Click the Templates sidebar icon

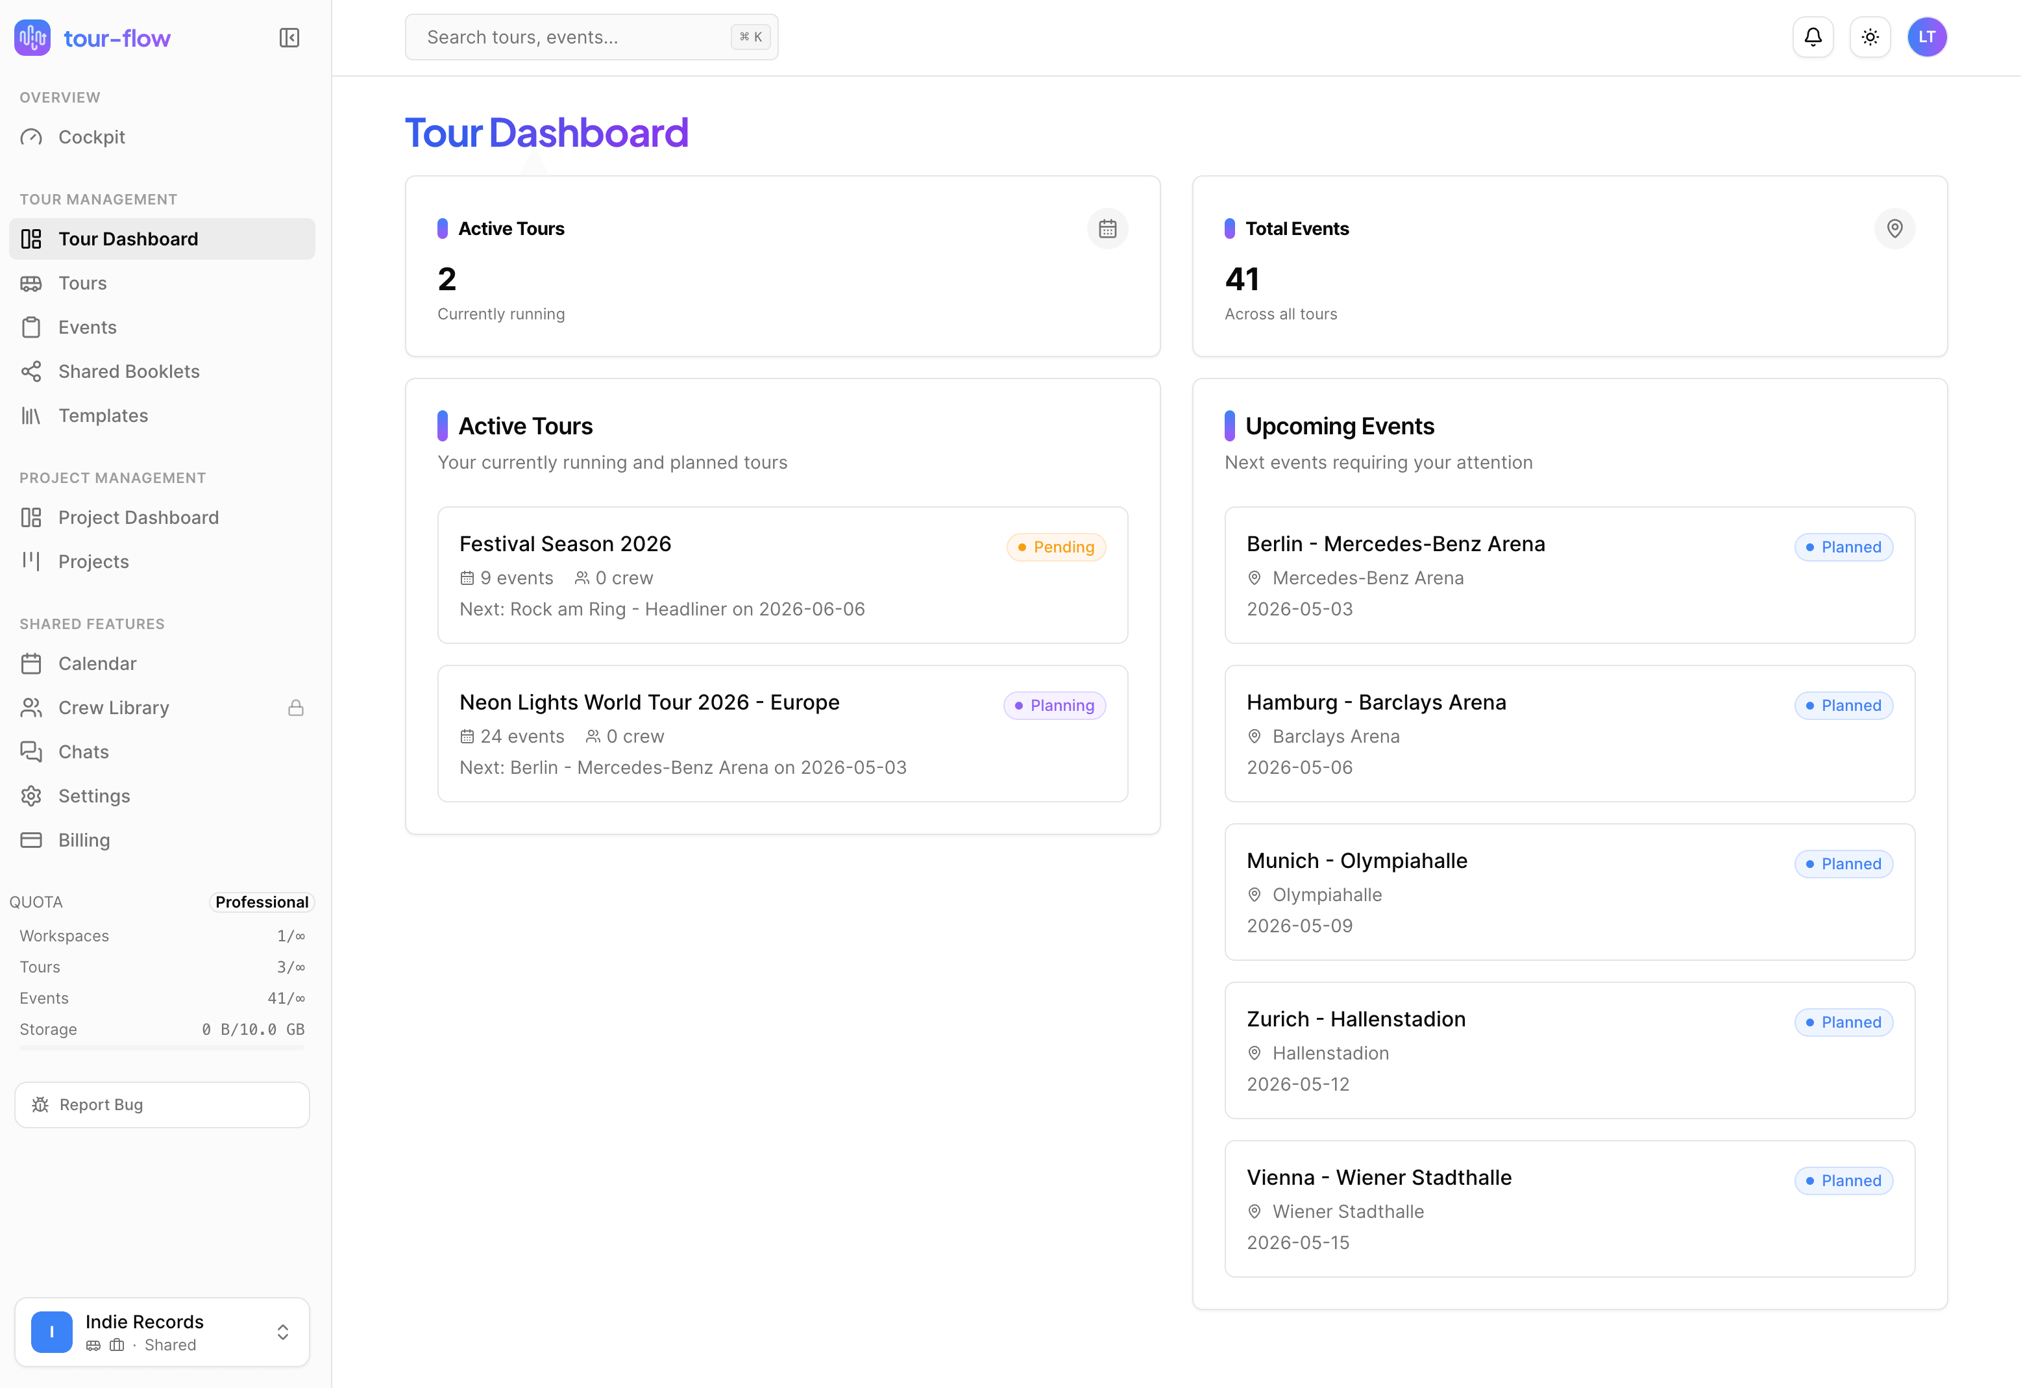click(31, 415)
